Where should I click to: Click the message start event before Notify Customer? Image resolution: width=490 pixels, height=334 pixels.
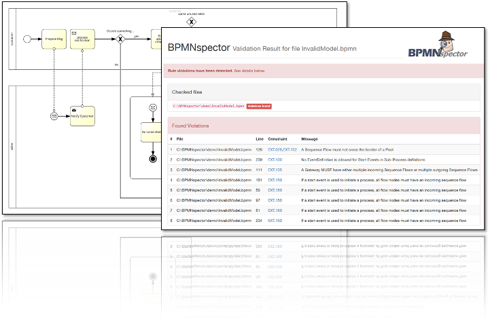[54, 116]
